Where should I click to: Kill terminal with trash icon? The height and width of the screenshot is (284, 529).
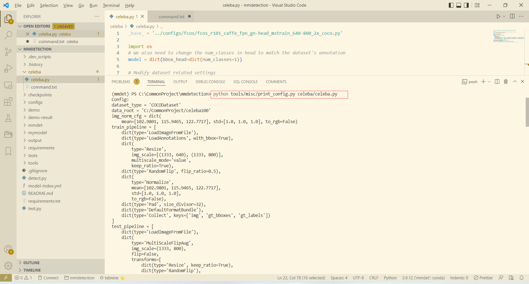506,81
